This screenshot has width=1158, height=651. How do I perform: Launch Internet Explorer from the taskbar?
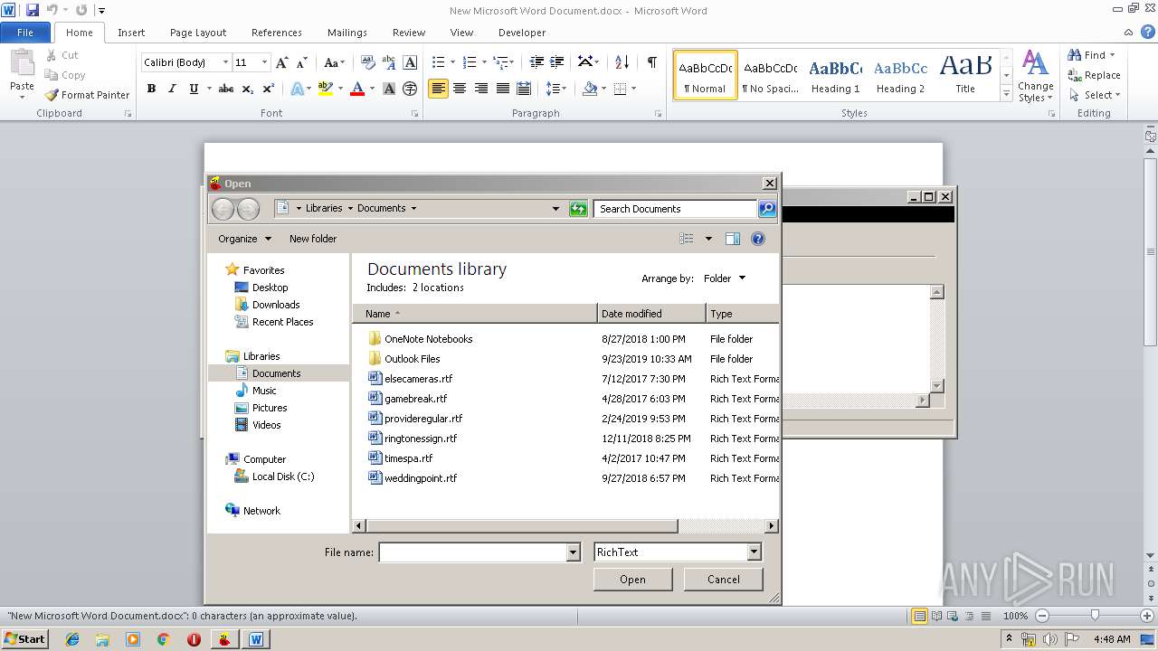72,639
